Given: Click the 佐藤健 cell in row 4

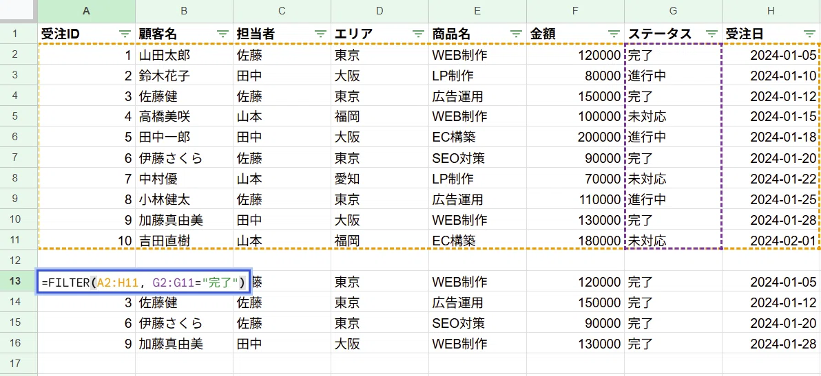Looking at the screenshot, I should (x=185, y=96).
